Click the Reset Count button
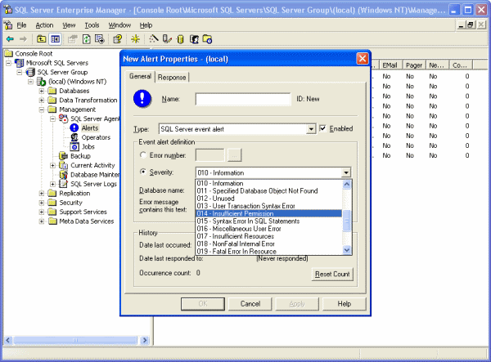This screenshot has height=362, width=491. click(x=332, y=274)
